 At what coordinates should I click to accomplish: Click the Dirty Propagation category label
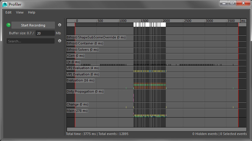click(x=85, y=91)
